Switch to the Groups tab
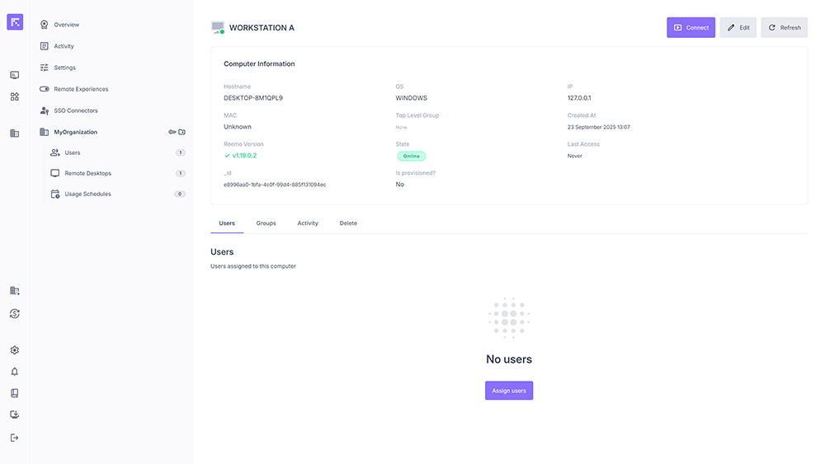The width and height of the screenshot is (825, 464). point(266,223)
